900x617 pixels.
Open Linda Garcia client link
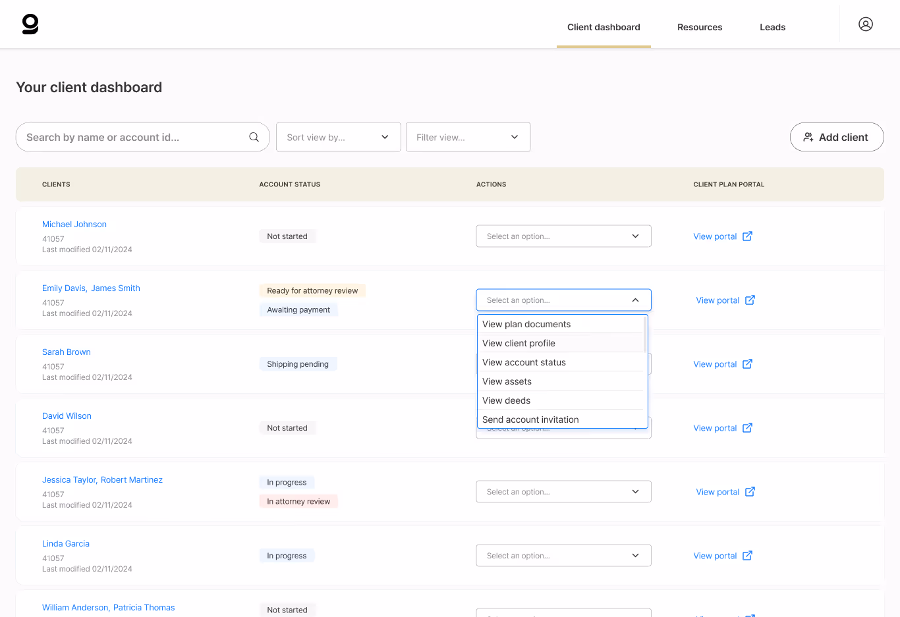pyautogui.click(x=66, y=544)
